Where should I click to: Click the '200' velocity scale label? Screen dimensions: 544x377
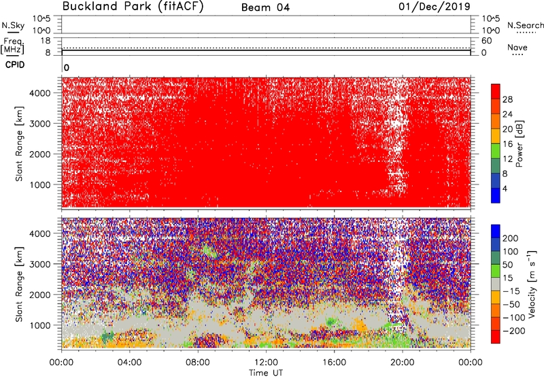pyautogui.click(x=511, y=238)
